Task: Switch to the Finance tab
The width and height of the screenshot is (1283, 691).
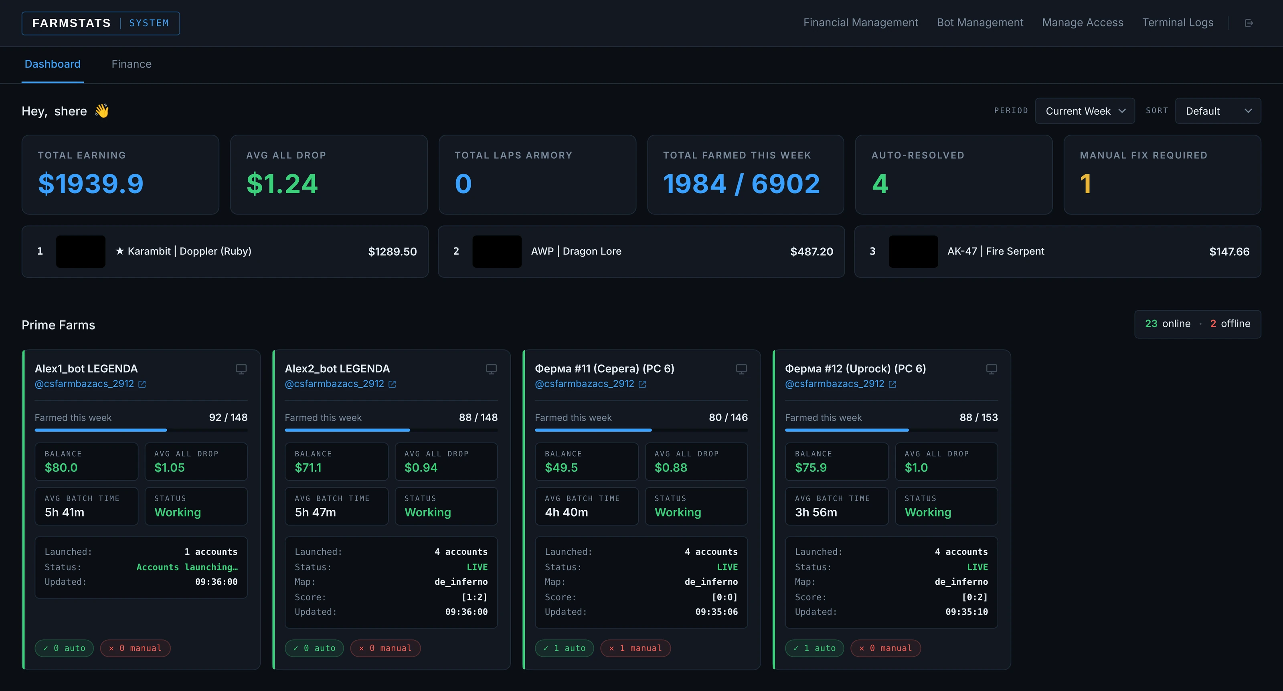Action: (132, 64)
